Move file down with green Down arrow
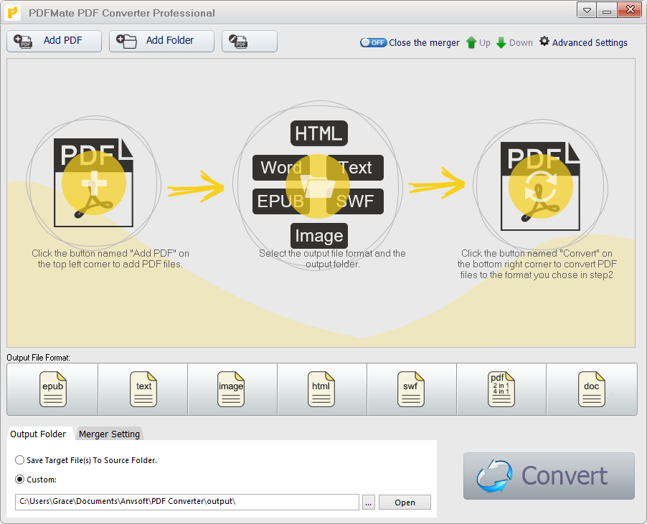647x524 pixels. coord(514,42)
